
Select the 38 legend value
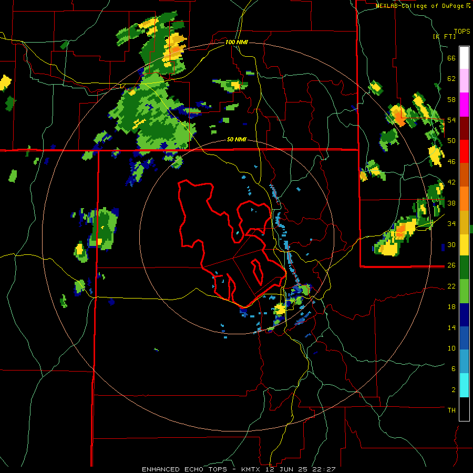tap(451, 203)
